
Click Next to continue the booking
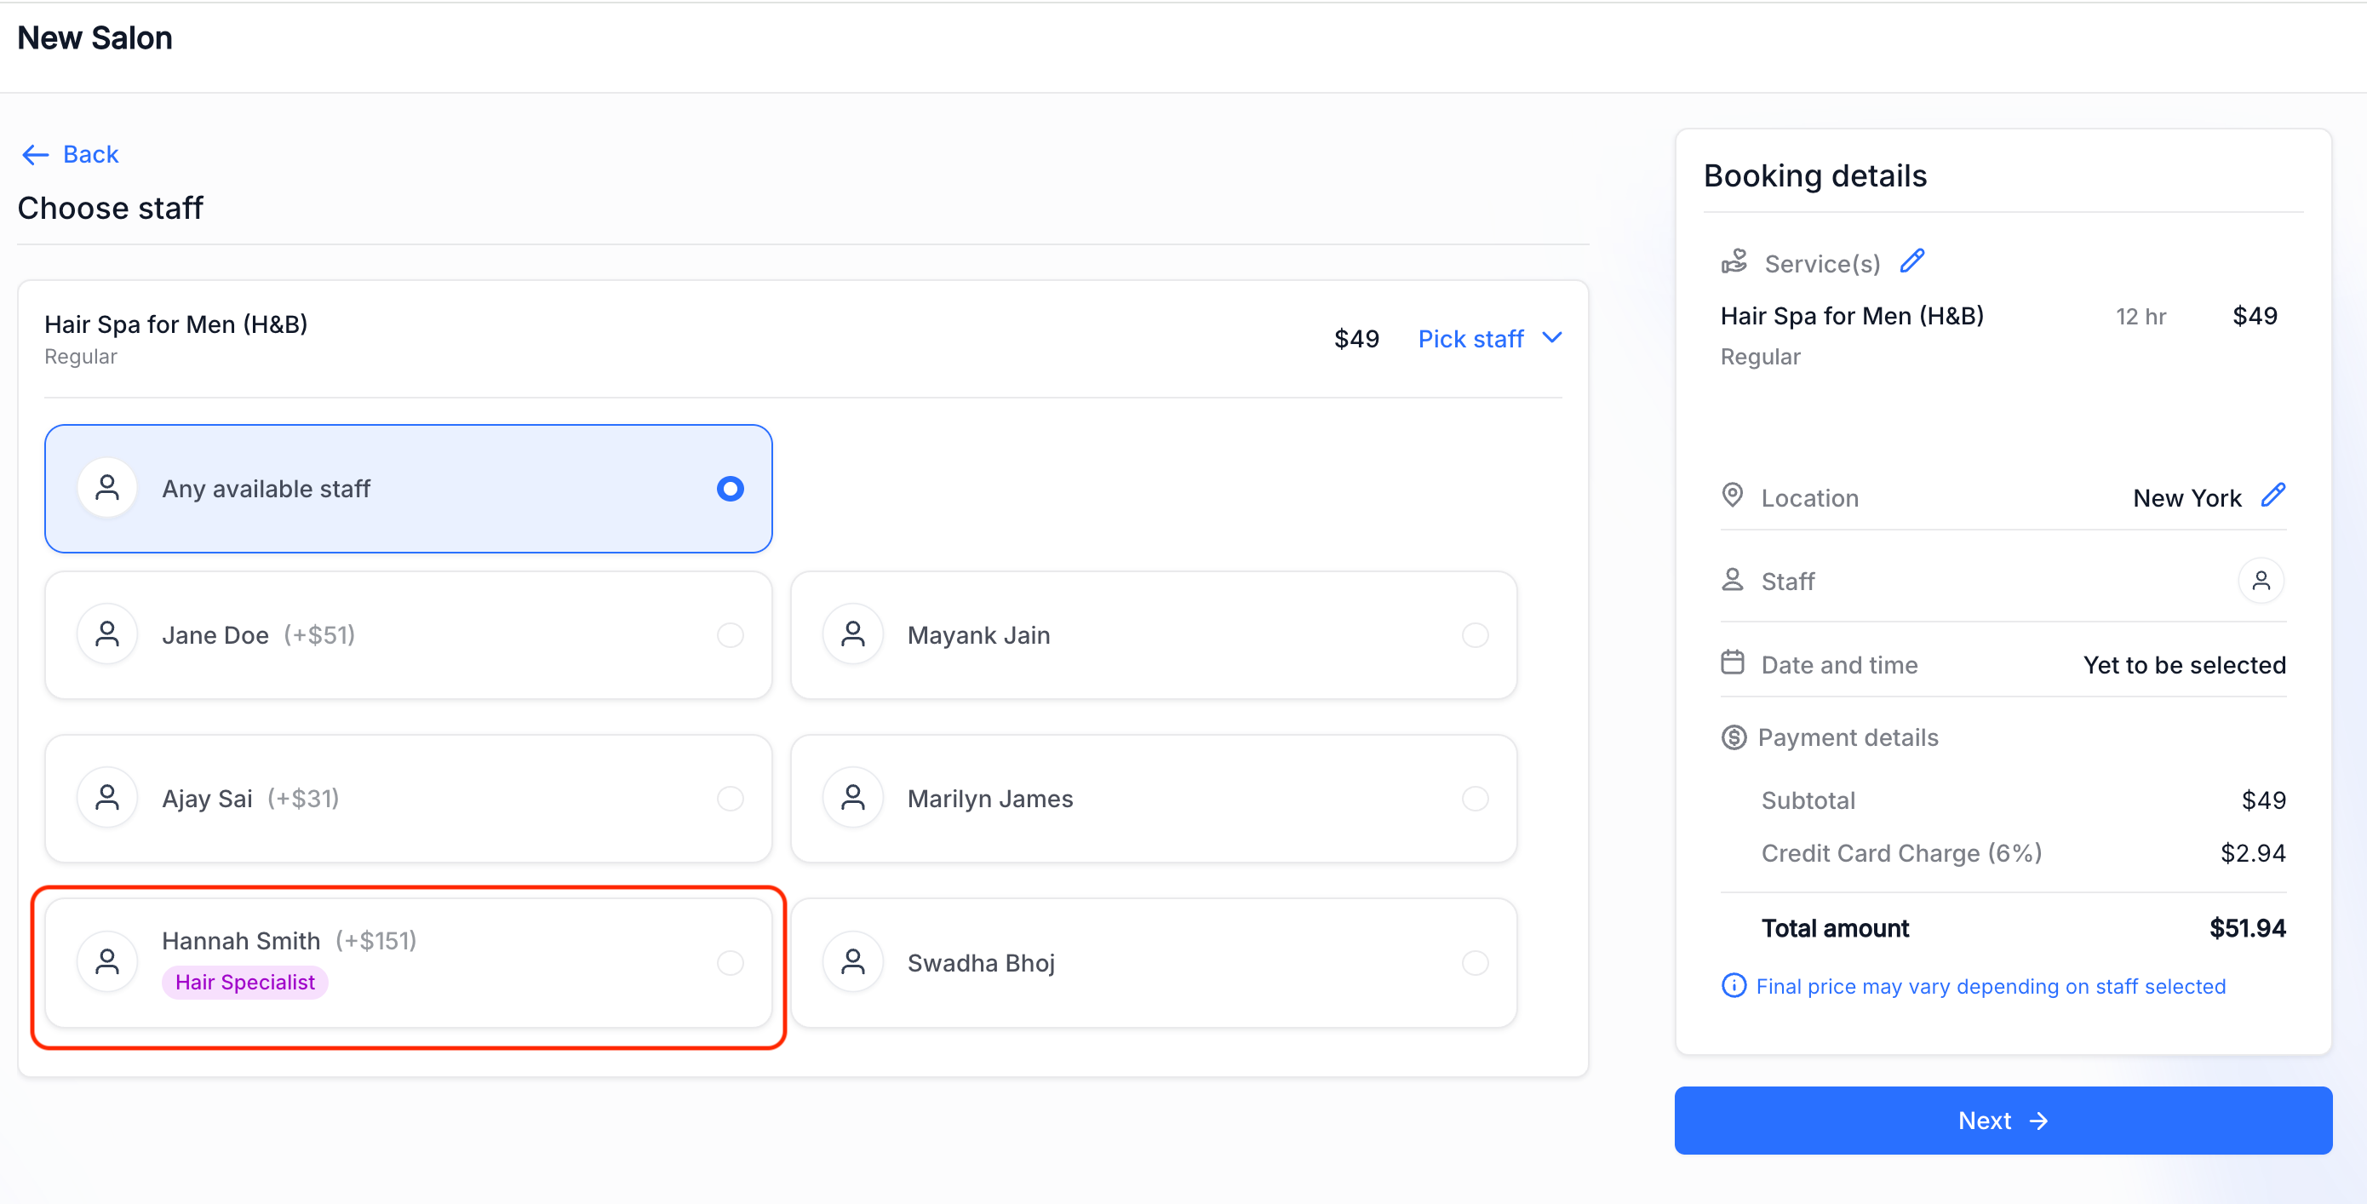point(2003,1121)
